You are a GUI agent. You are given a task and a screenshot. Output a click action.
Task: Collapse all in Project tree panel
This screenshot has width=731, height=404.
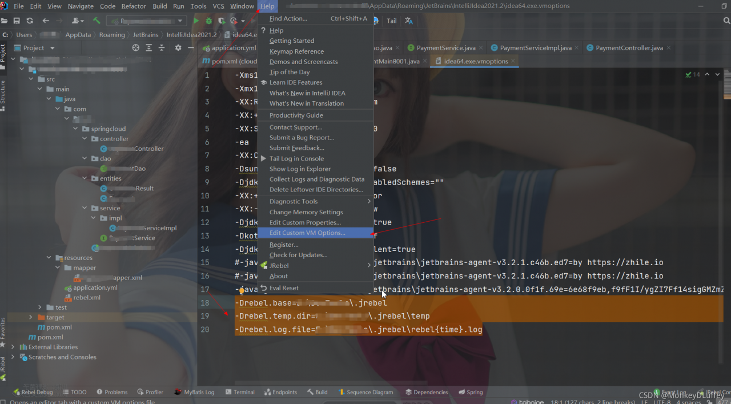[x=162, y=48]
